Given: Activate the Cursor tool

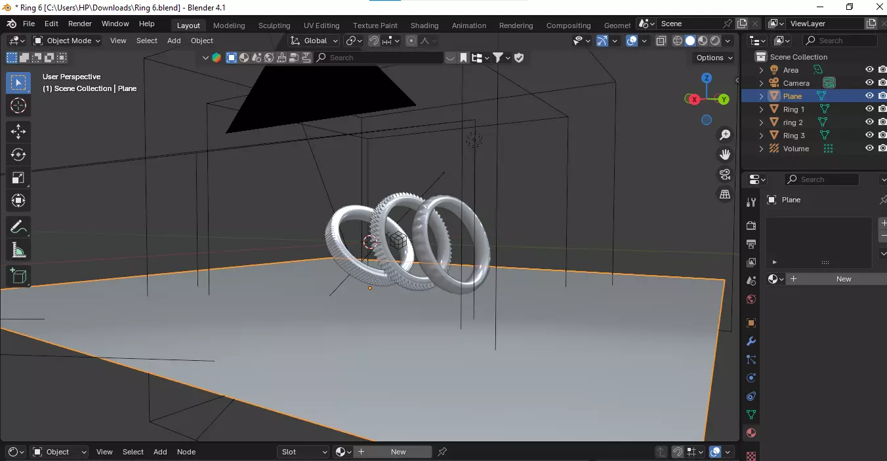Looking at the screenshot, I should [18, 105].
